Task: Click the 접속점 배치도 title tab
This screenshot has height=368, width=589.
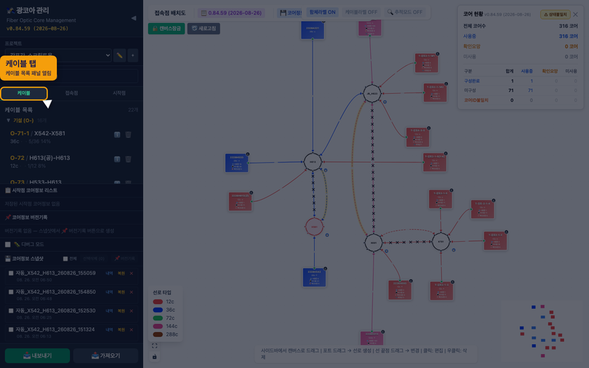Action: click(x=170, y=13)
